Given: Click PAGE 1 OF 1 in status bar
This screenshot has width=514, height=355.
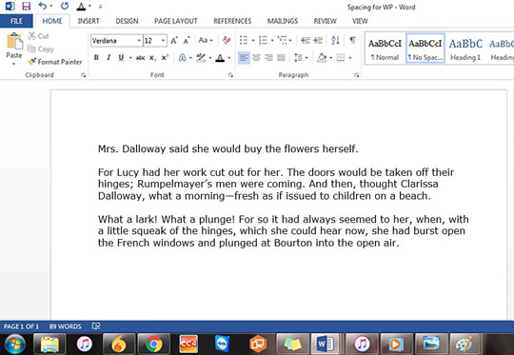Looking at the screenshot, I should [21, 326].
